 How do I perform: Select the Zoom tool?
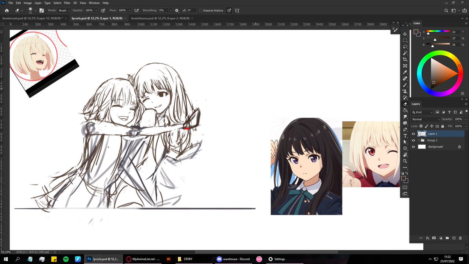point(405,161)
